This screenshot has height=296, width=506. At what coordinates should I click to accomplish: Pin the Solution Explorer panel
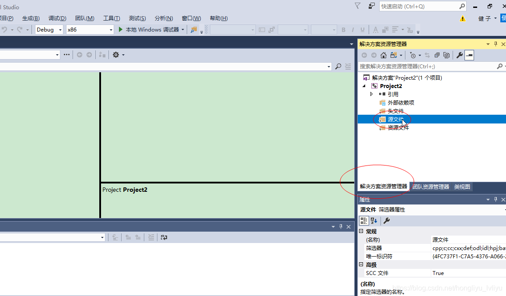coord(496,44)
